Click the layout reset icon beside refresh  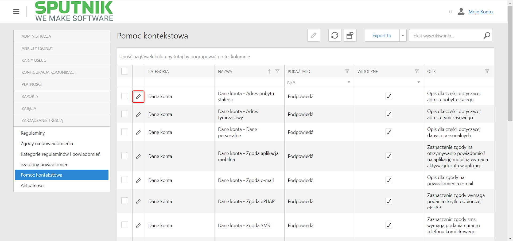coord(350,35)
